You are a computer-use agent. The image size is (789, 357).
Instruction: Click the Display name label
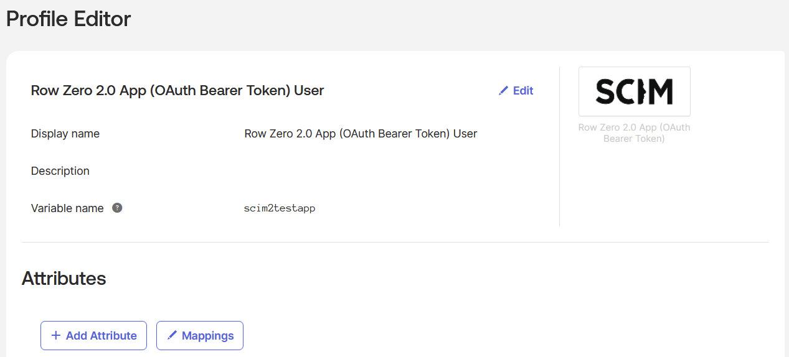pos(65,134)
